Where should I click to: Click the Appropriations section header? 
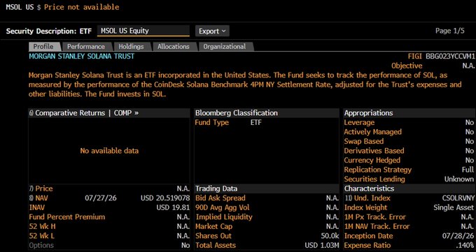click(x=368, y=113)
